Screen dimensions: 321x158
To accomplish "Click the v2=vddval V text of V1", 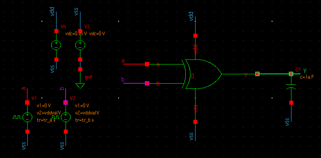I will pos(49,113).
